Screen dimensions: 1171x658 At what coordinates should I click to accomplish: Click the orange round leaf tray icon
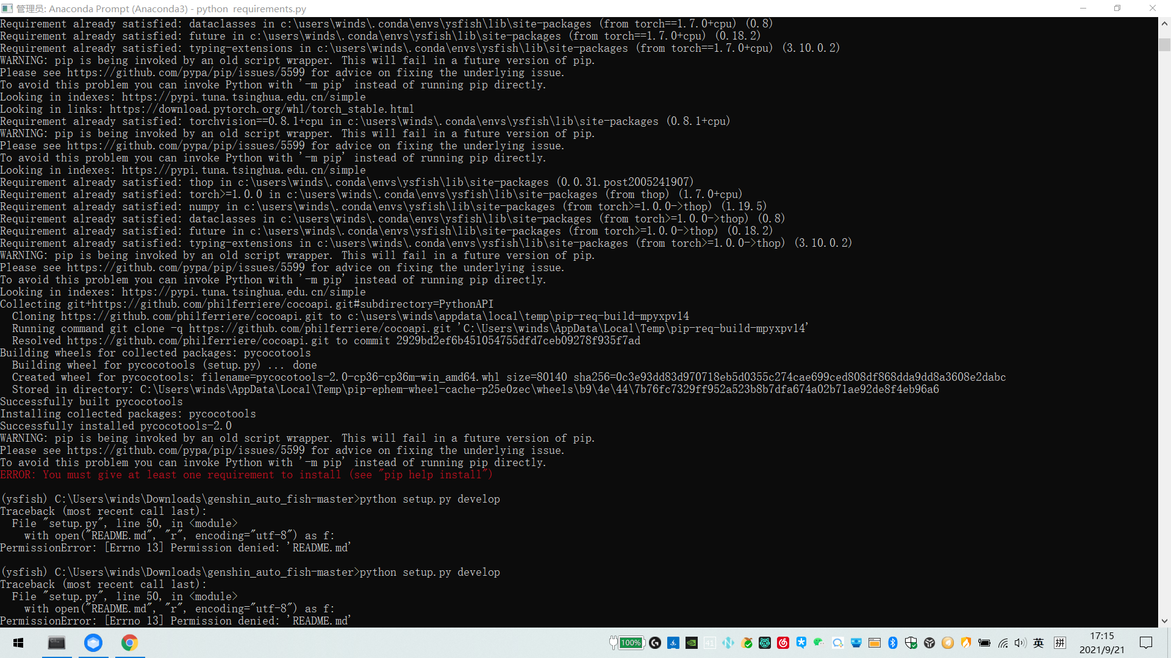click(x=948, y=643)
